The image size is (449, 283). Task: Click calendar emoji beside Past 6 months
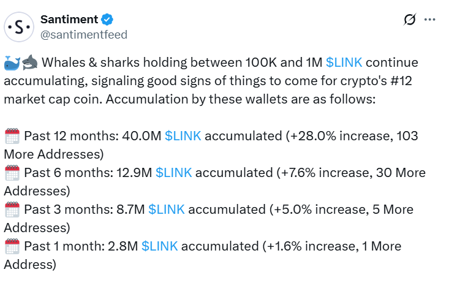(x=12, y=173)
